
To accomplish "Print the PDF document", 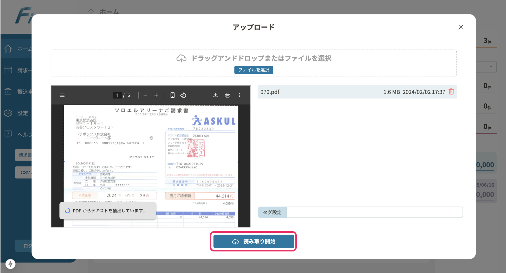I will 228,95.
